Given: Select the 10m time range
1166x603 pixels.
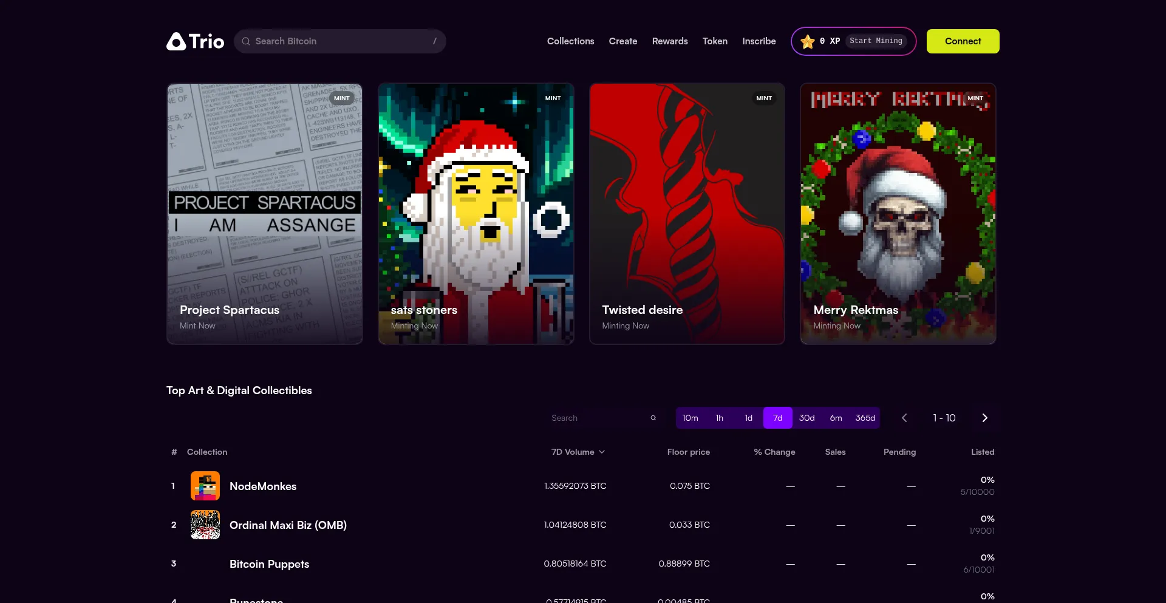Looking at the screenshot, I should point(690,418).
